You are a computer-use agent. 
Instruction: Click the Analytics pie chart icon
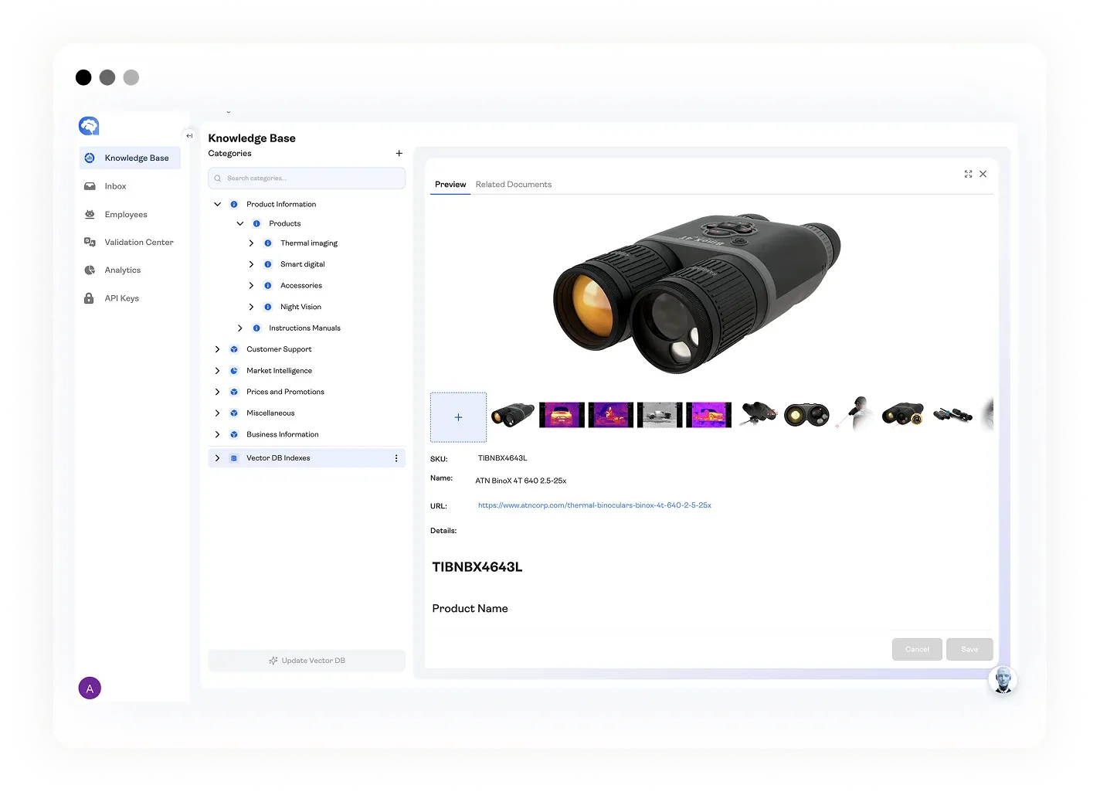[90, 270]
